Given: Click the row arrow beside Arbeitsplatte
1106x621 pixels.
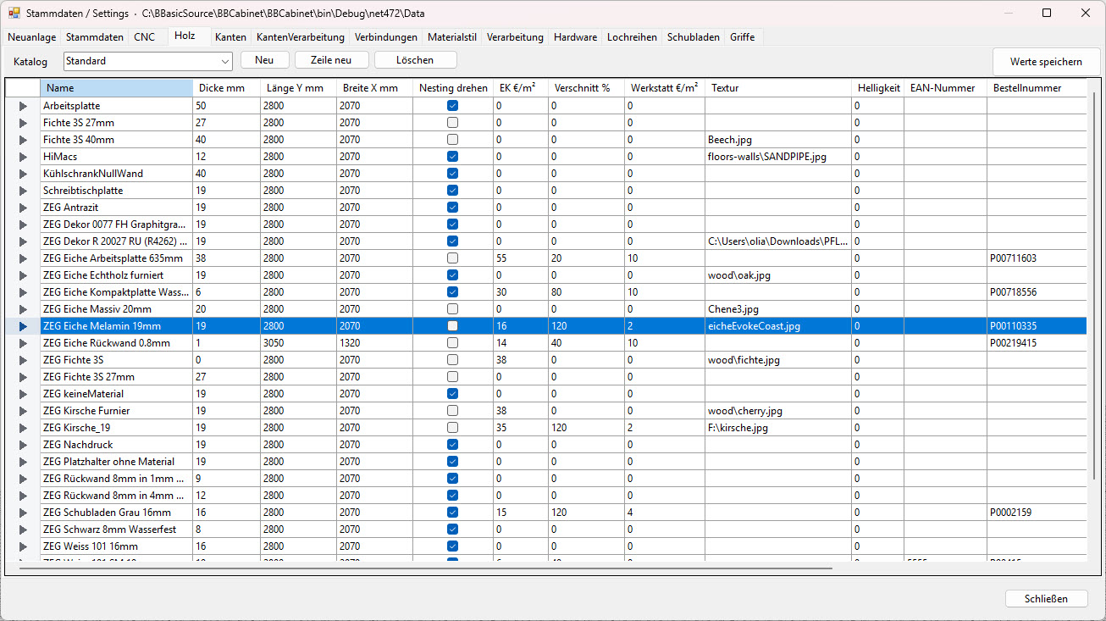Looking at the screenshot, I should (23, 106).
